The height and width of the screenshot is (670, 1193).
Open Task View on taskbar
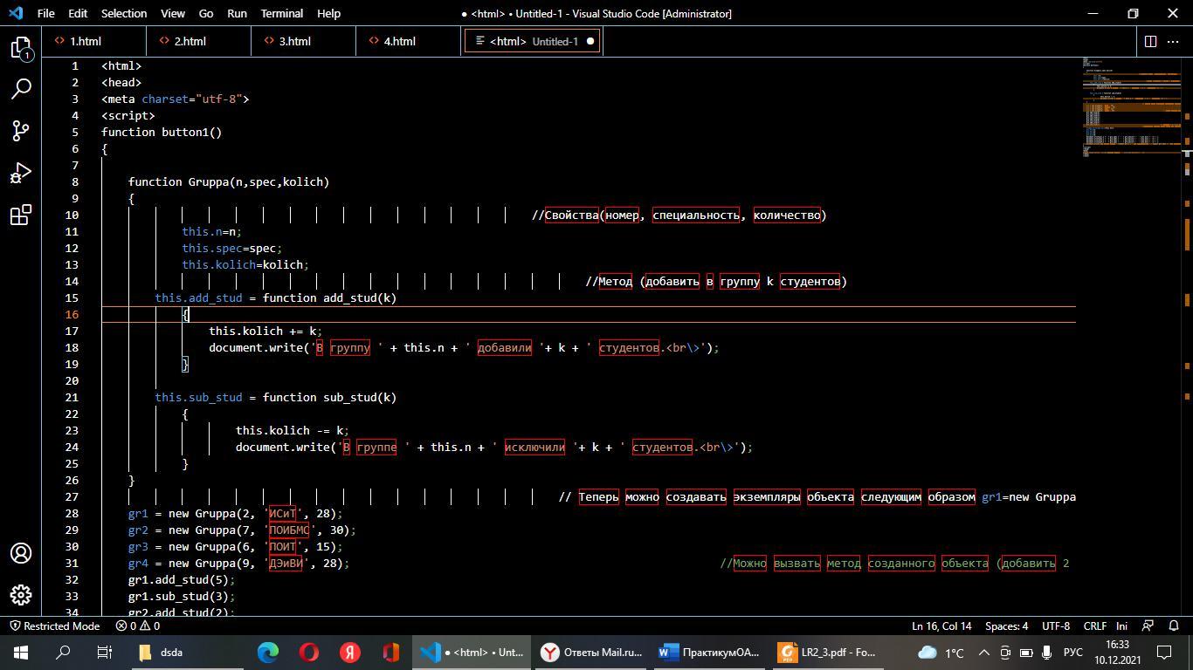(104, 653)
